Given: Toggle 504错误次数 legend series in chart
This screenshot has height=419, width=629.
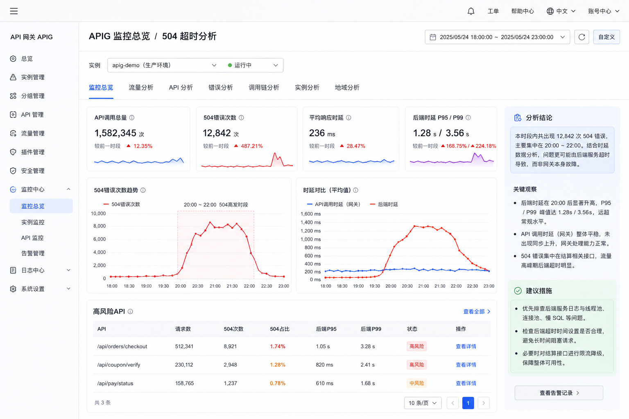Looking at the screenshot, I should coord(122,204).
